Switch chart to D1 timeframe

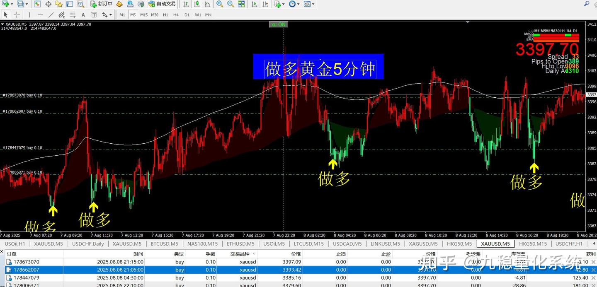[187, 14]
